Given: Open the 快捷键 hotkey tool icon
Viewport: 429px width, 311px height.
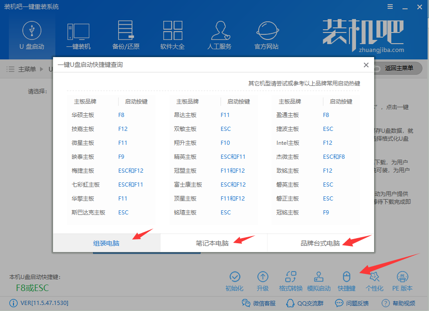Looking at the screenshot, I should [x=347, y=279].
